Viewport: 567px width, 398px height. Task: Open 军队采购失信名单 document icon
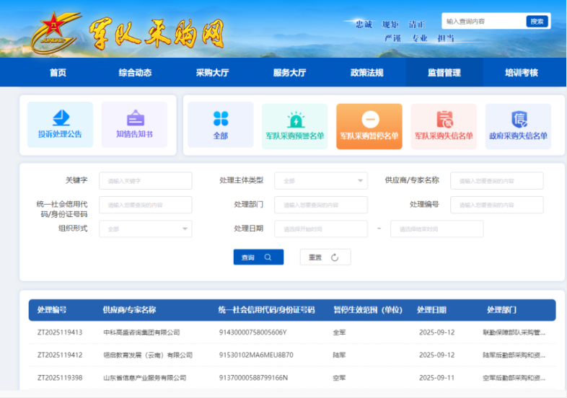click(445, 119)
